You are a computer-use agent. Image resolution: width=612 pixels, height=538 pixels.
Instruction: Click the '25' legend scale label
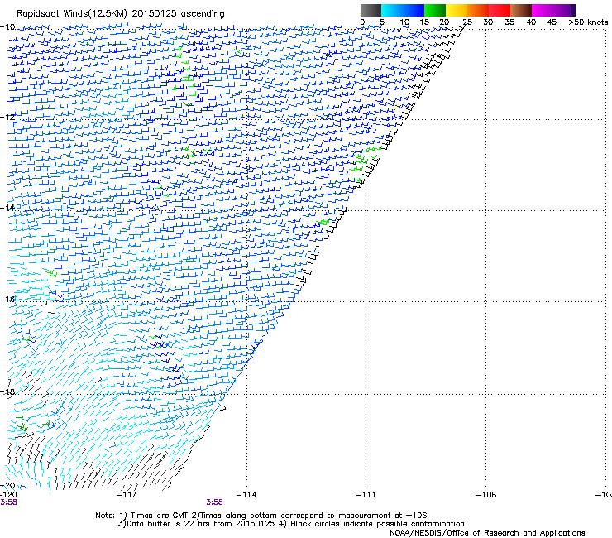(467, 22)
